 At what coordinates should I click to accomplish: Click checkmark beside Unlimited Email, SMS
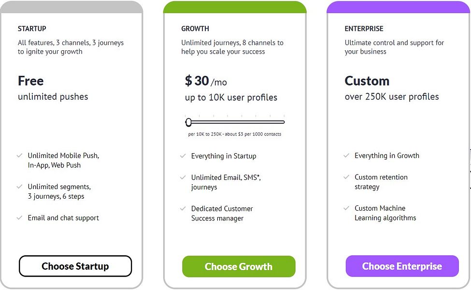(x=183, y=178)
